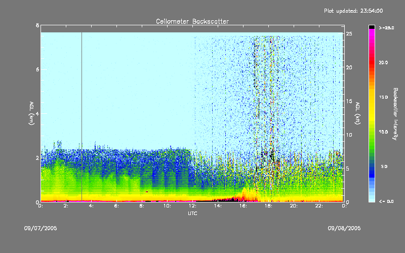Click the gray vertical time marker line in plot

82,116
